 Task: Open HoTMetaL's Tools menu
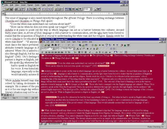tap(69, 42)
